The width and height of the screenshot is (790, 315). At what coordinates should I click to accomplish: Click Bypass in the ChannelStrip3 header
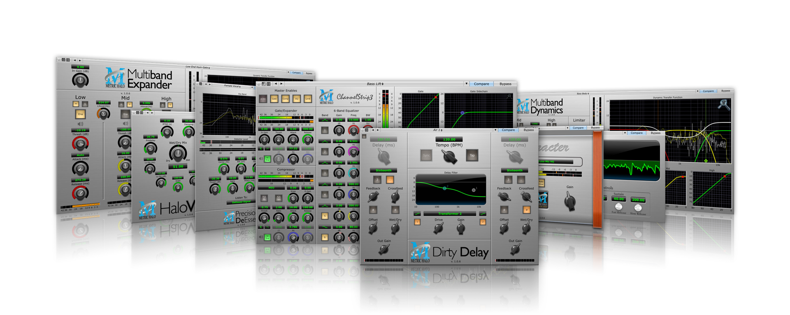click(x=505, y=84)
